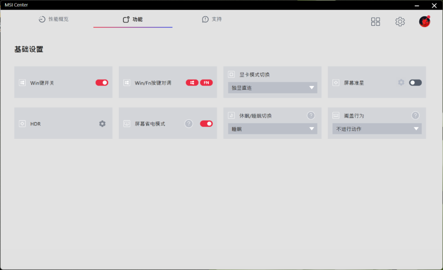Turn off the 屏幕省电模式 toggle
This screenshot has height=270, width=443.
tap(206, 124)
